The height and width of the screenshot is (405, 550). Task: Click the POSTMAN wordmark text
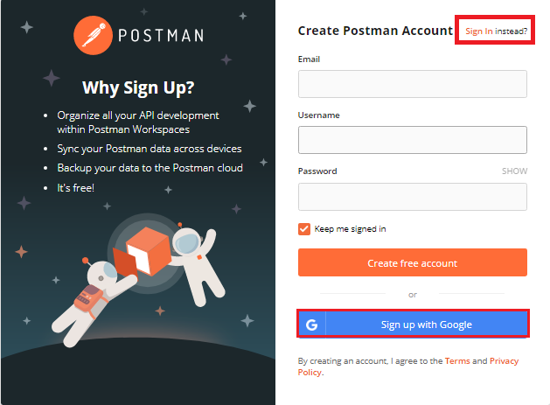coord(161,36)
